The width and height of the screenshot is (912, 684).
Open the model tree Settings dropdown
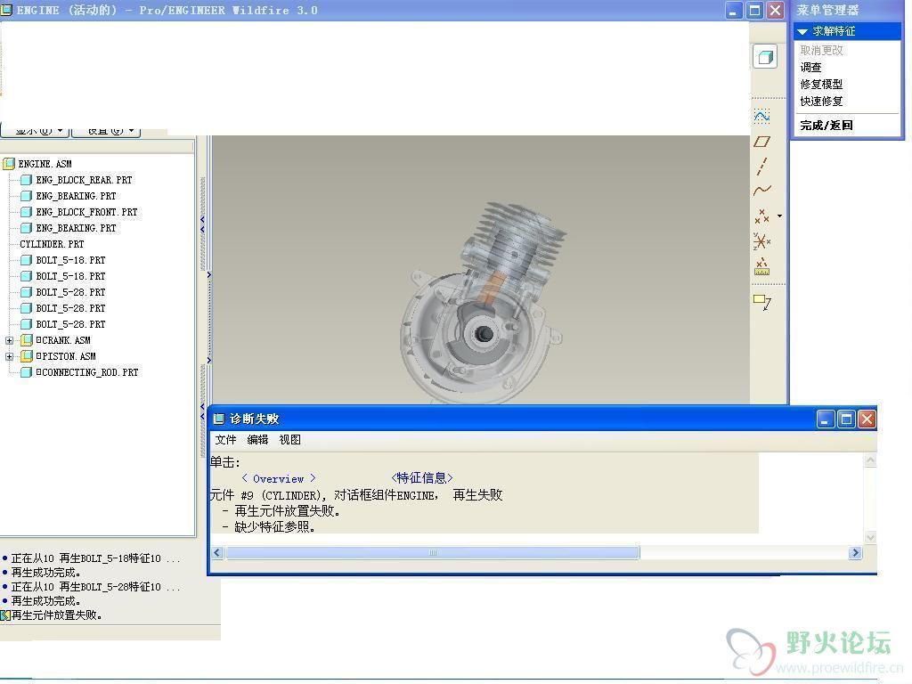tap(106, 132)
